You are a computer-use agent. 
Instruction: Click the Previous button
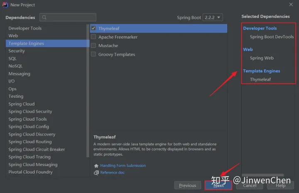188,186
